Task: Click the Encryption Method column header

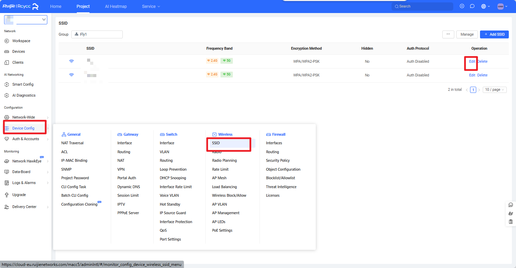Action: pos(306,48)
